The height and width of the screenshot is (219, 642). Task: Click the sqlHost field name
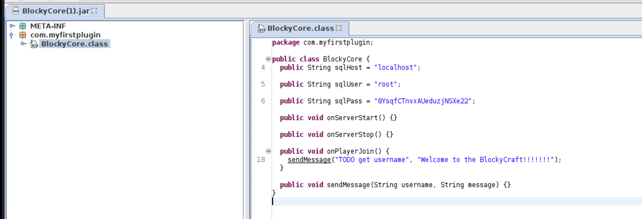point(348,67)
